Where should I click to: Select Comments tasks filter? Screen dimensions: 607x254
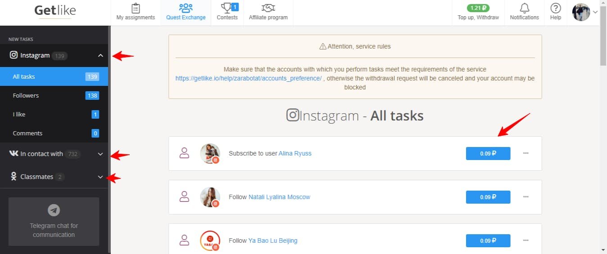coord(54,133)
